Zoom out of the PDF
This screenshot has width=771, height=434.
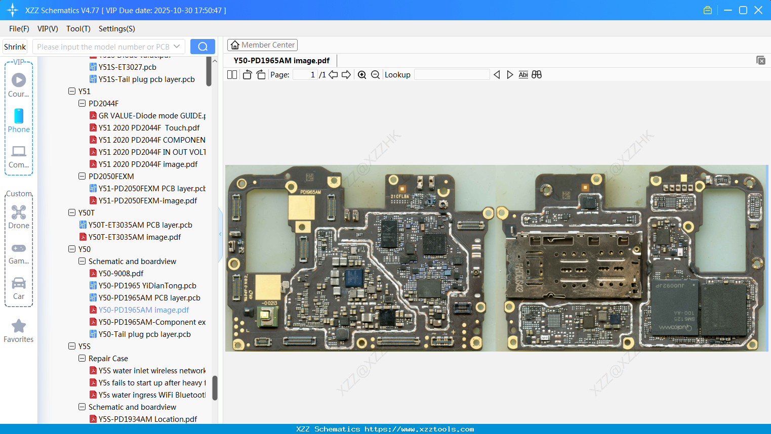coord(375,74)
